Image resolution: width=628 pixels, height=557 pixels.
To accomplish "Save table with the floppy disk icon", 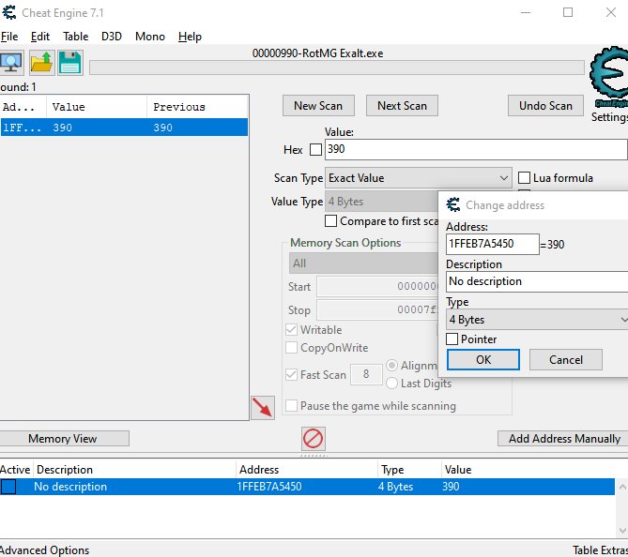I will tap(70, 63).
